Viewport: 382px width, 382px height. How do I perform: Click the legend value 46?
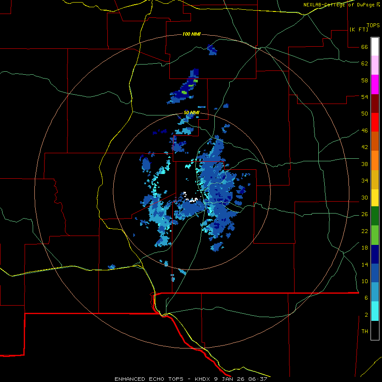(365, 130)
